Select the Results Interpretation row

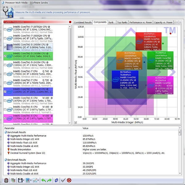point(91,150)
